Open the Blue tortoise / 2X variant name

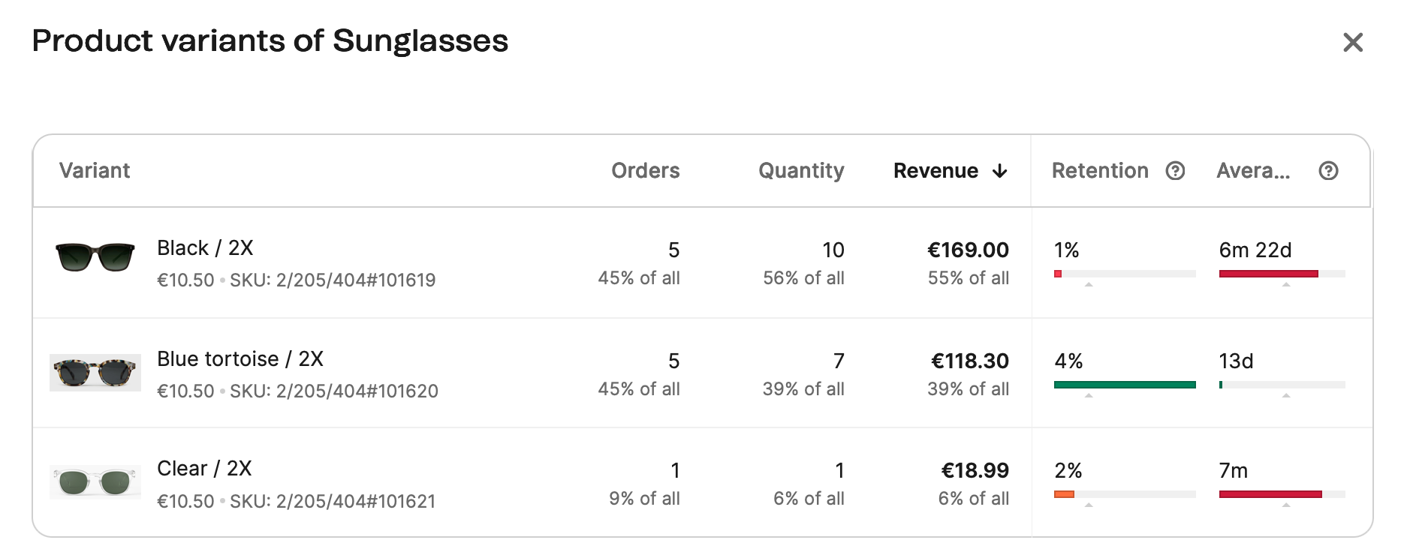click(240, 359)
